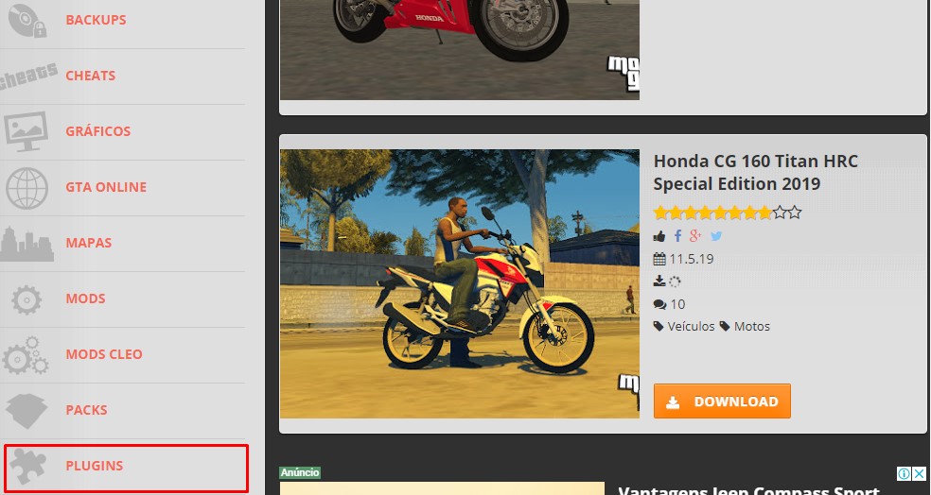The width and height of the screenshot is (931, 495).
Task: Download the Honda CG 160 Titan mod
Action: pyautogui.click(x=722, y=401)
